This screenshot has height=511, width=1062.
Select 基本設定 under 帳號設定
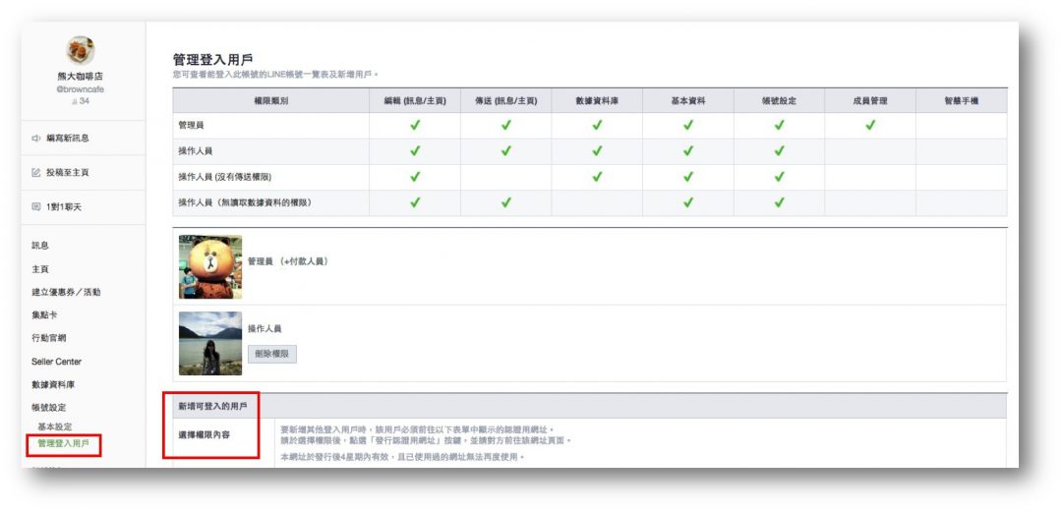pyautogui.click(x=55, y=427)
